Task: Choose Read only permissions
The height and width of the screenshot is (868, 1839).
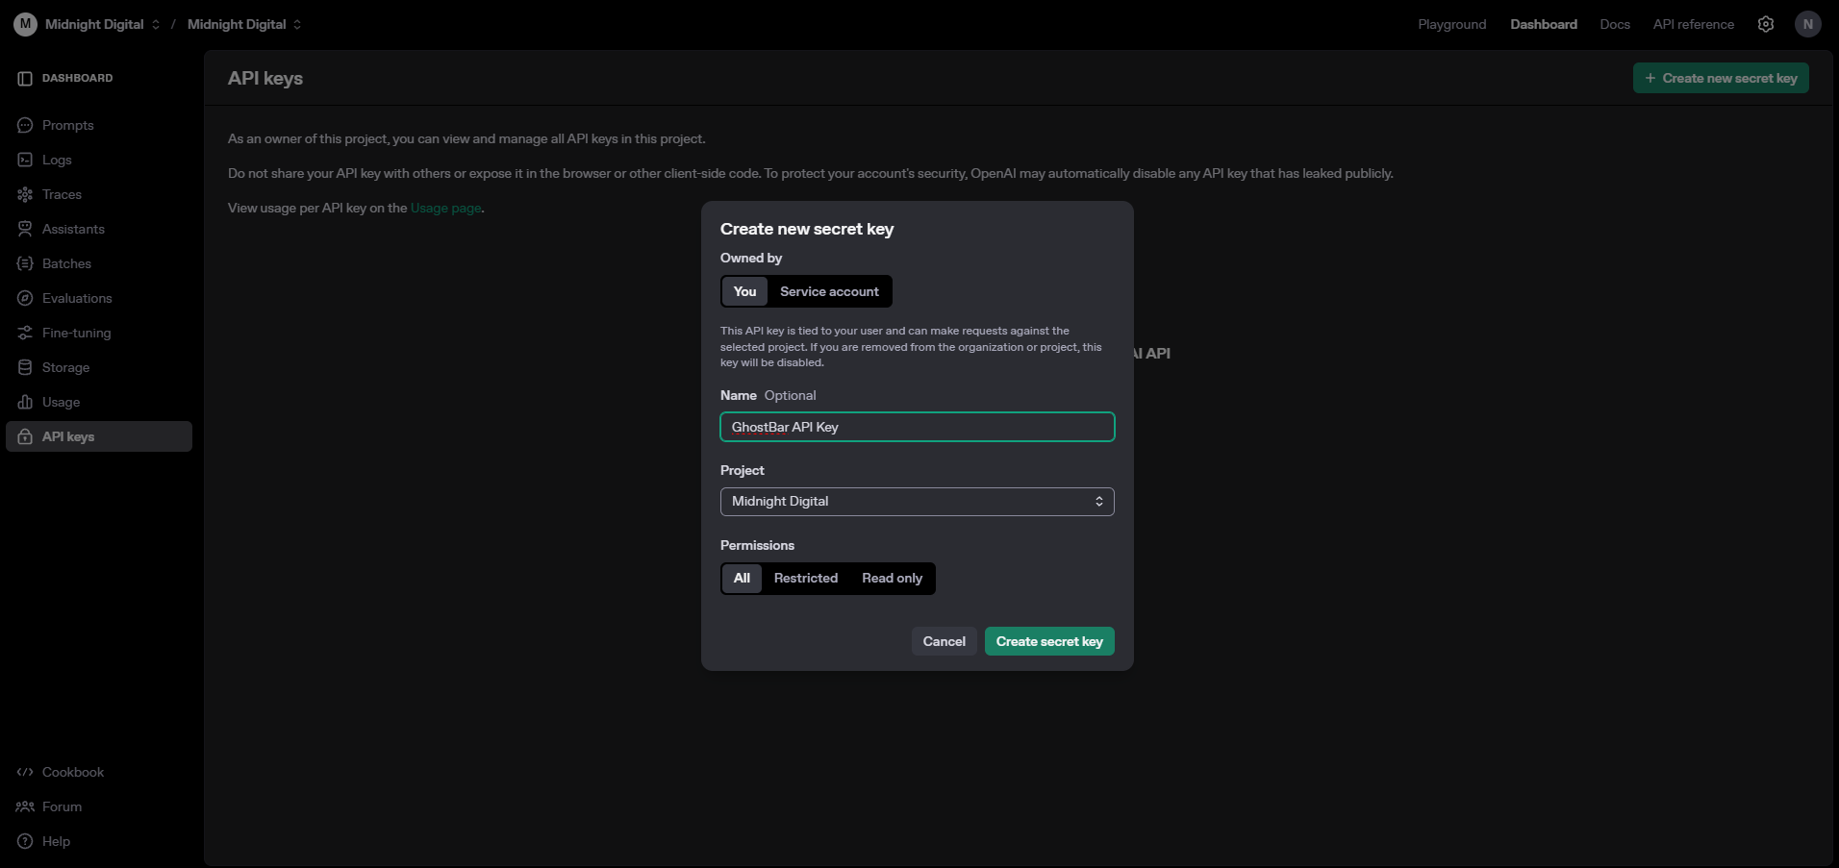Action: (892, 578)
